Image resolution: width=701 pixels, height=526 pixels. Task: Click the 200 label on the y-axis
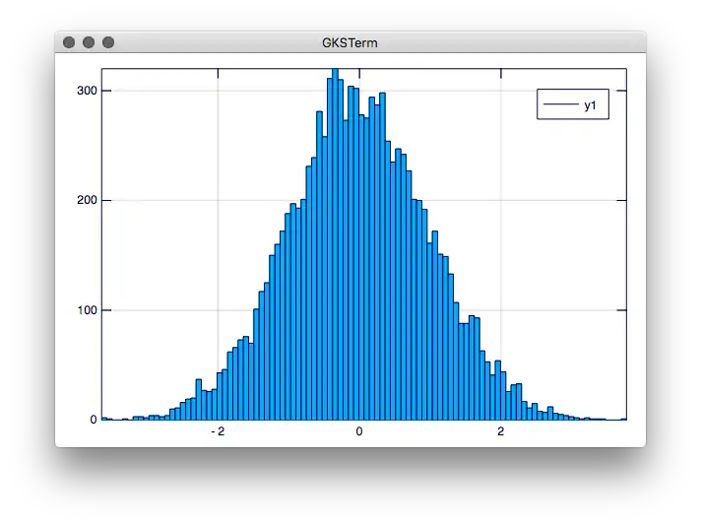[x=87, y=201]
